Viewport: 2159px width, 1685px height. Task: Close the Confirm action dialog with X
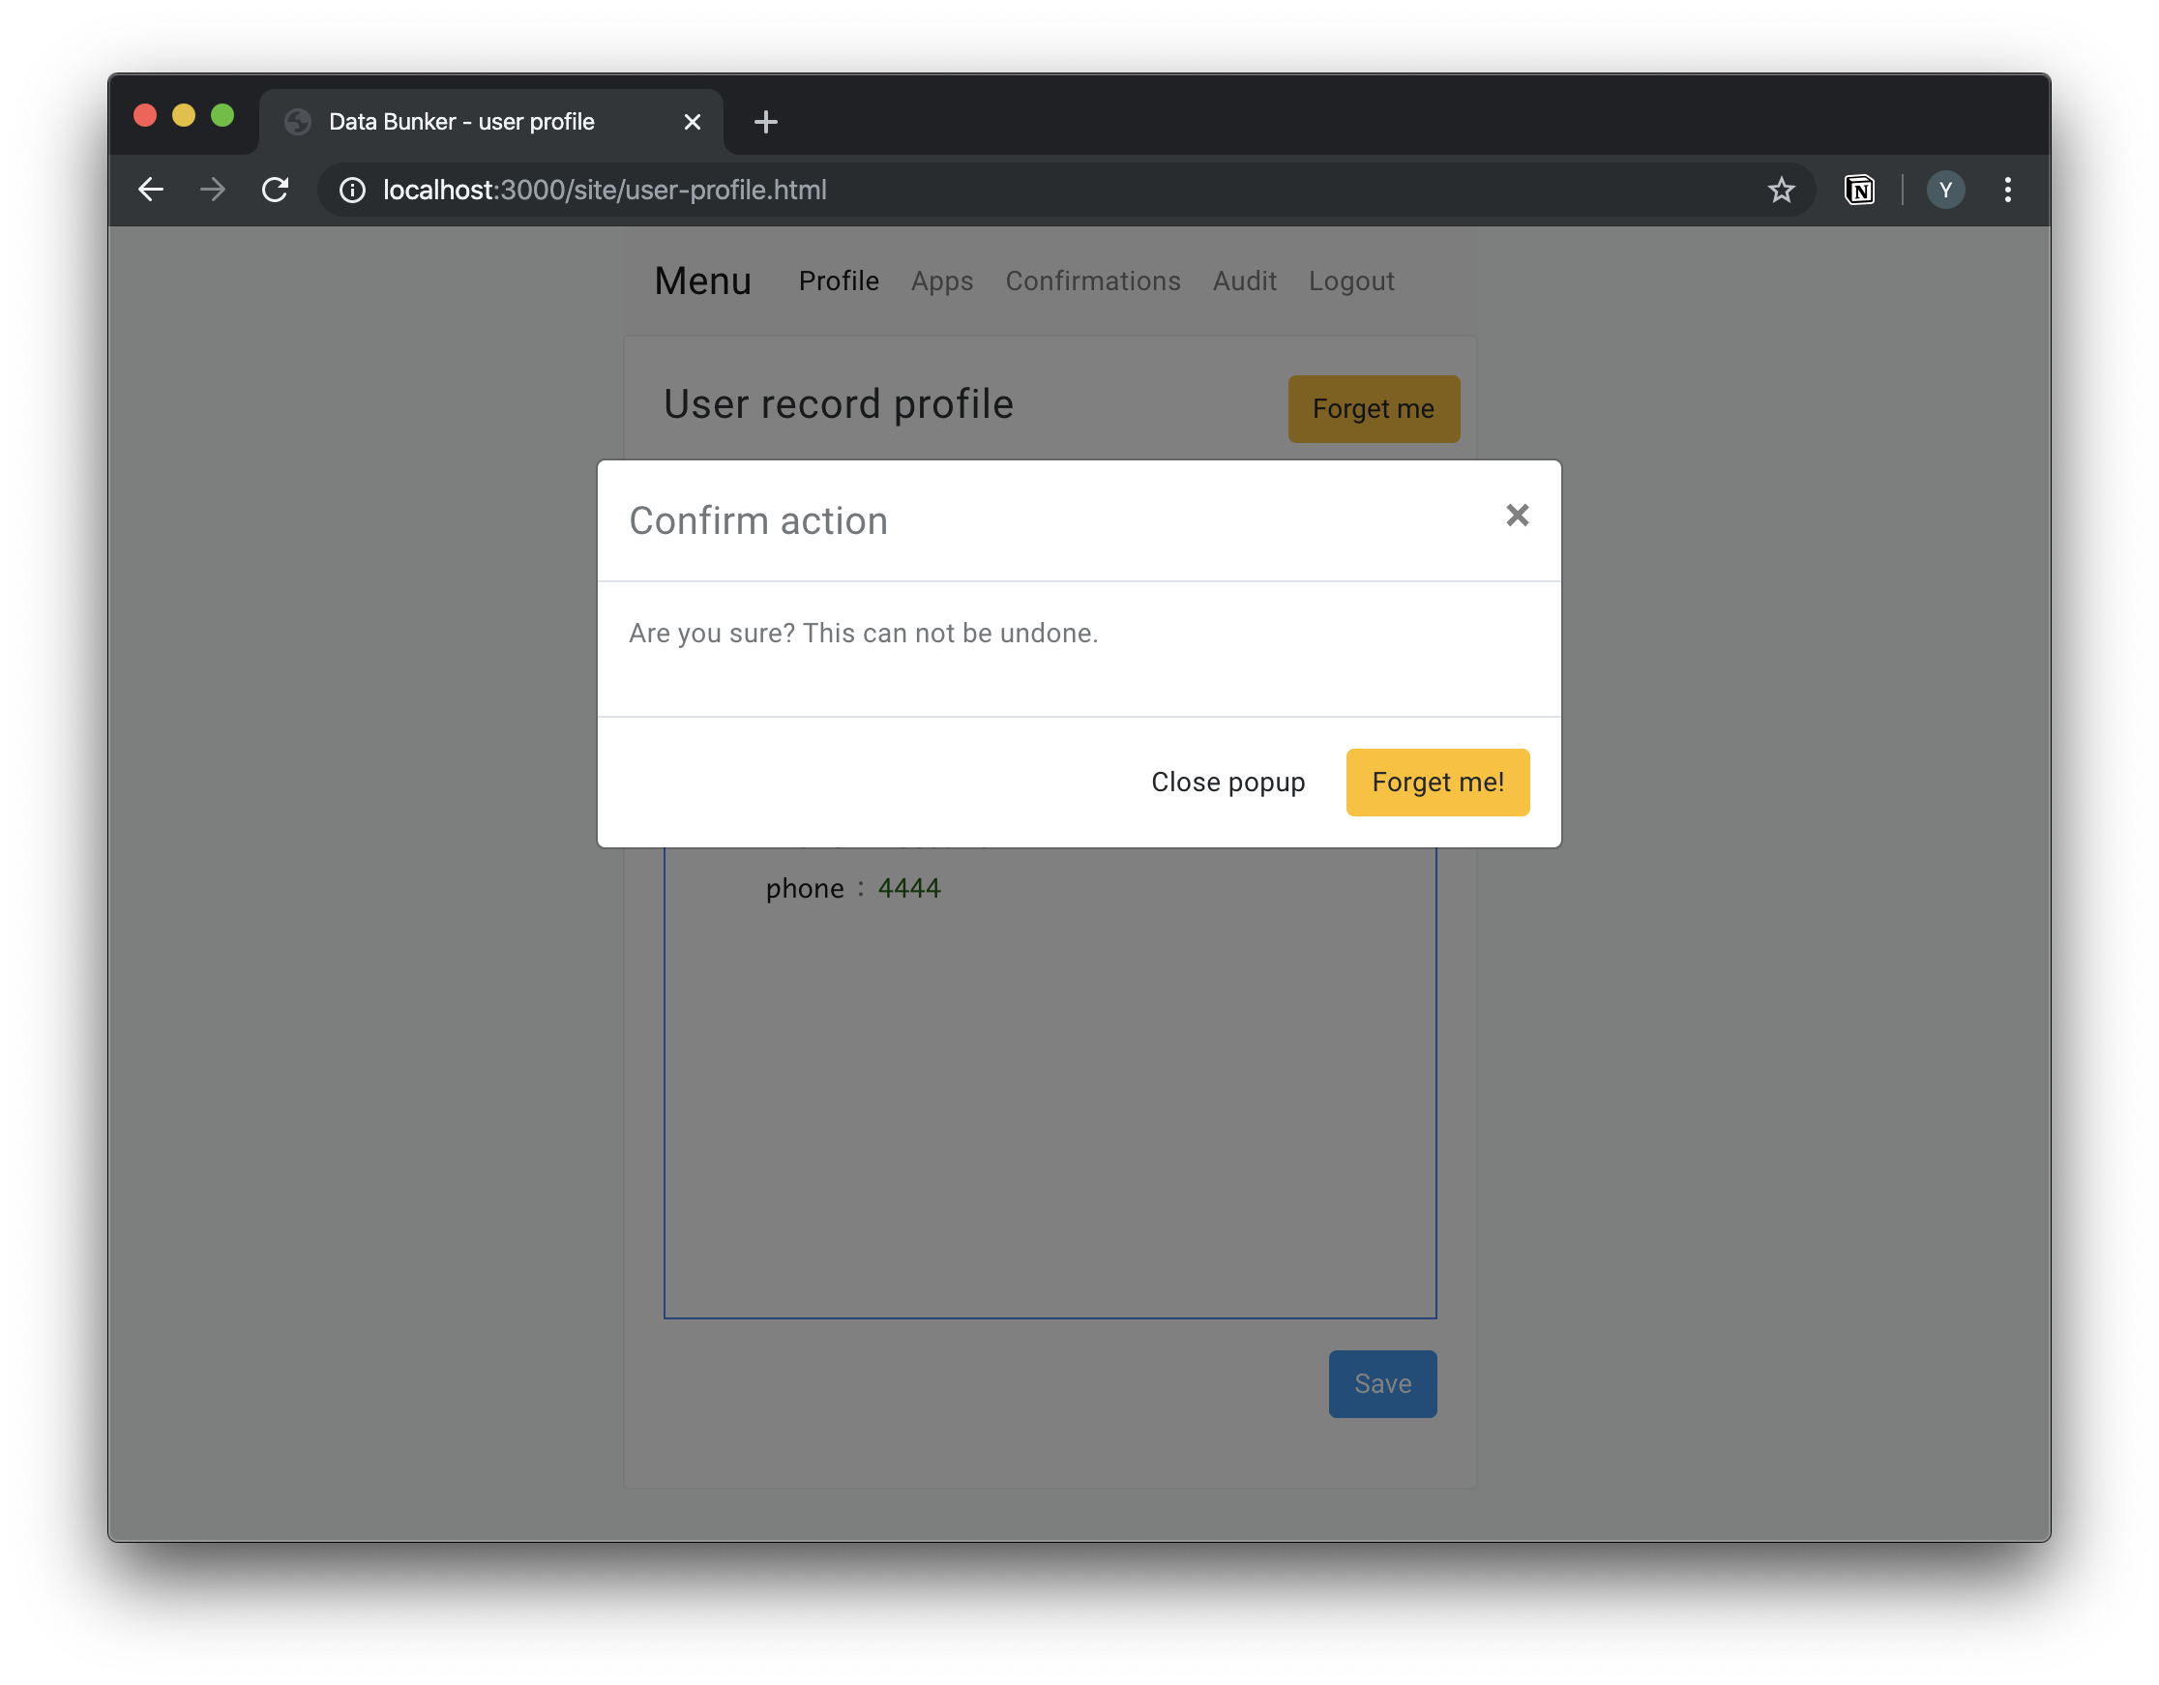(x=1517, y=515)
